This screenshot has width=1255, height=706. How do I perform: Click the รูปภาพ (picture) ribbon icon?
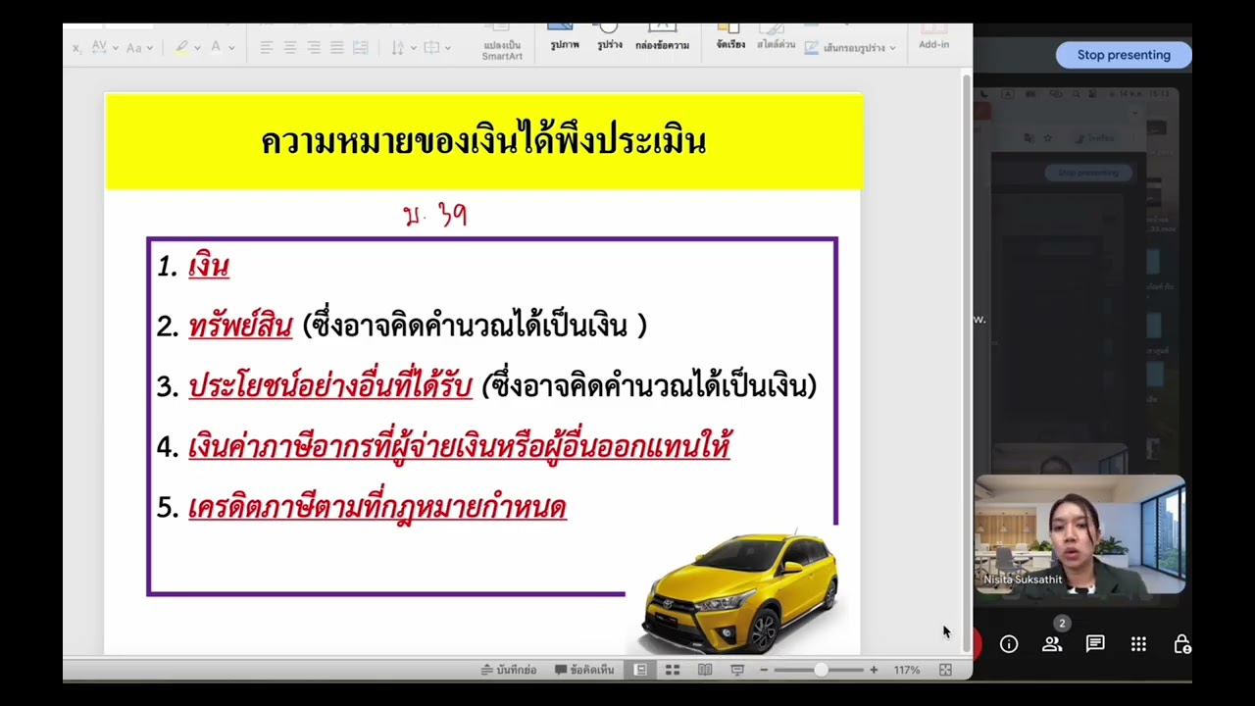pos(564,36)
